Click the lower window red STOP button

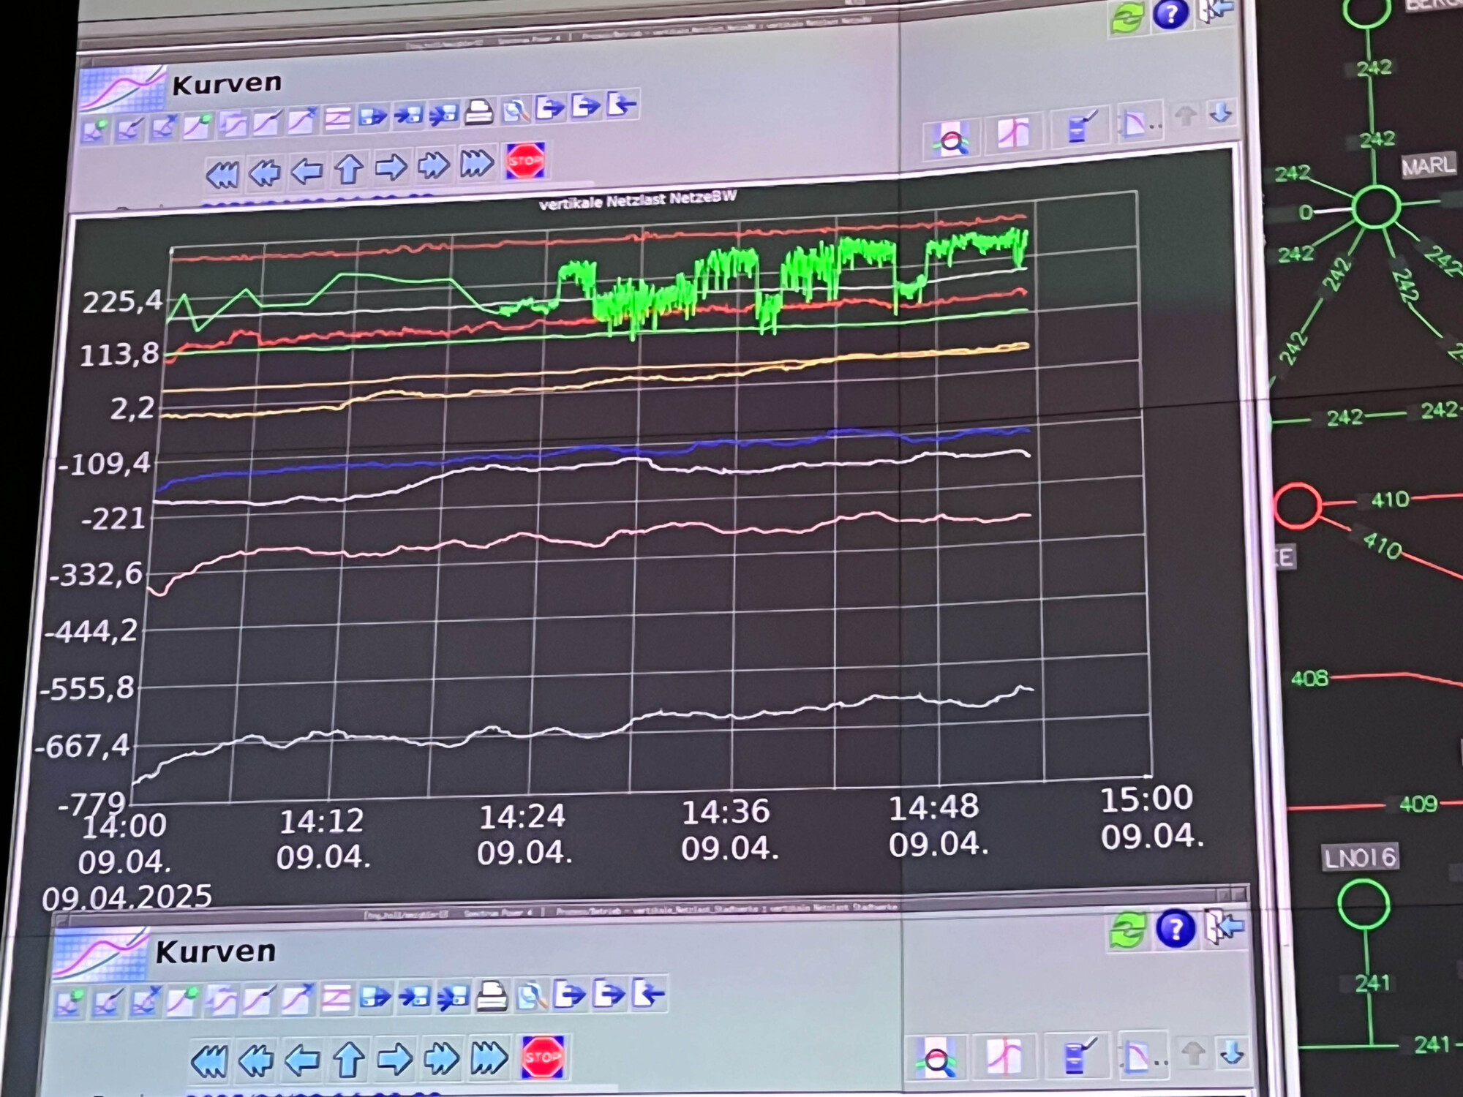542,1057
